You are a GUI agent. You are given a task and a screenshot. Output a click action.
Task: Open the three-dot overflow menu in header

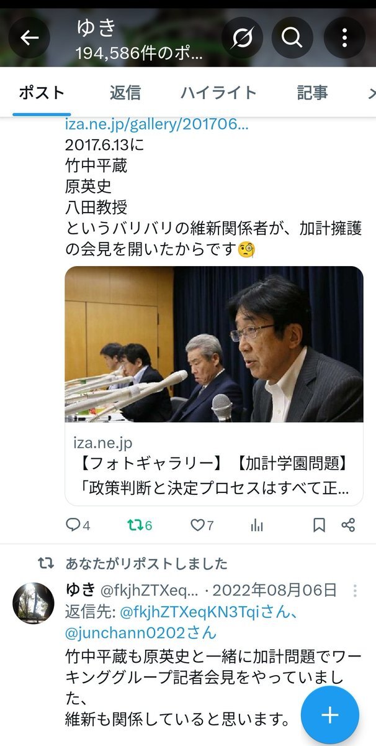pyautogui.click(x=344, y=38)
